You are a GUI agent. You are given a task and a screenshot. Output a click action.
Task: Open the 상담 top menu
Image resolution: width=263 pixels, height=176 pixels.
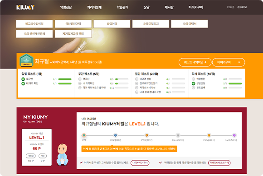tap(146, 7)
